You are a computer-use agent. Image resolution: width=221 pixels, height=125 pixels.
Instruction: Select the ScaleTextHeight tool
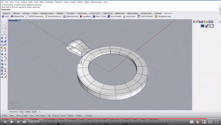click(x=145, y=17)
